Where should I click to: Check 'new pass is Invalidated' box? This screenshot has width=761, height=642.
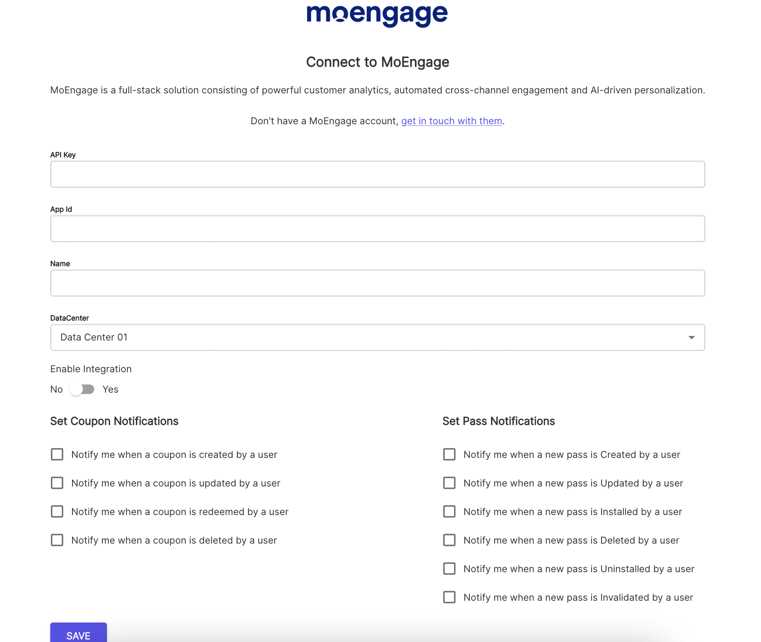[x=449, y=597]
